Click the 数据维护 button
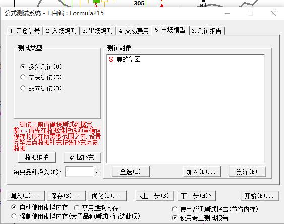Screen dimensions: 284x224 tap(37, 157)
